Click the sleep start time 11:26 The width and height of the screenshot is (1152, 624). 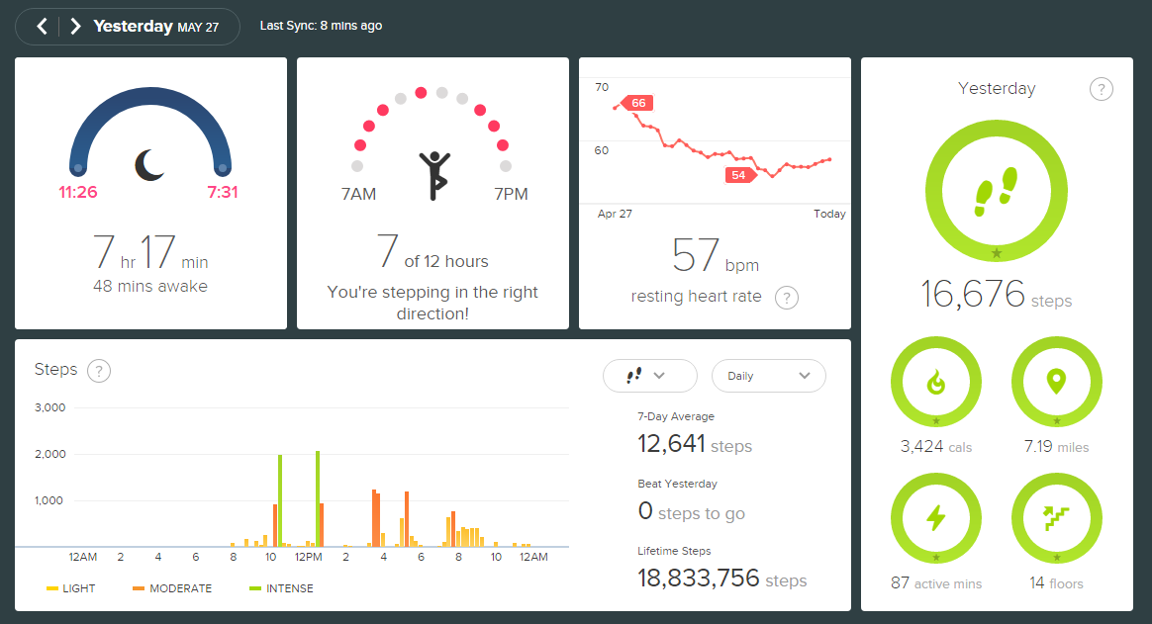tap(78, 192)
